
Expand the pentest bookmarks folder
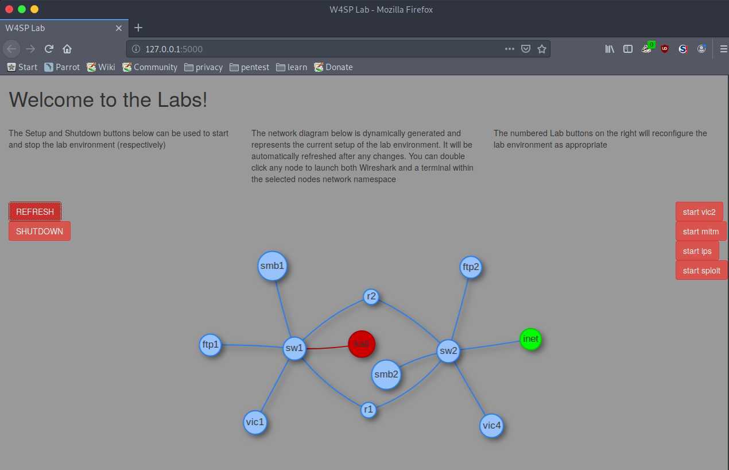pos(250,67)
